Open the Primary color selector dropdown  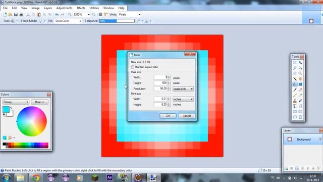click(x=16, y=102)
